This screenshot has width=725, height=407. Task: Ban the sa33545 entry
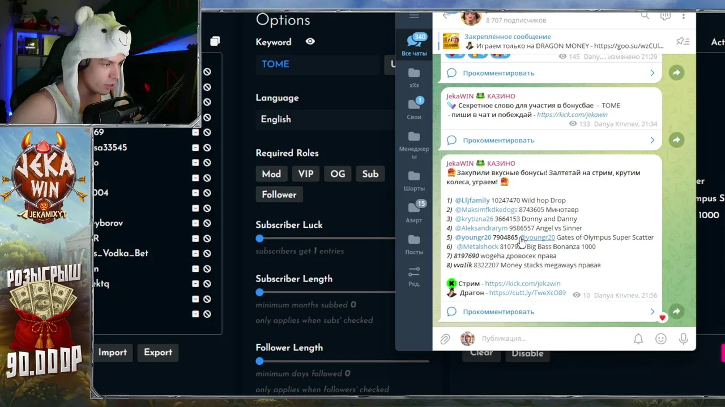pos(207,148)
